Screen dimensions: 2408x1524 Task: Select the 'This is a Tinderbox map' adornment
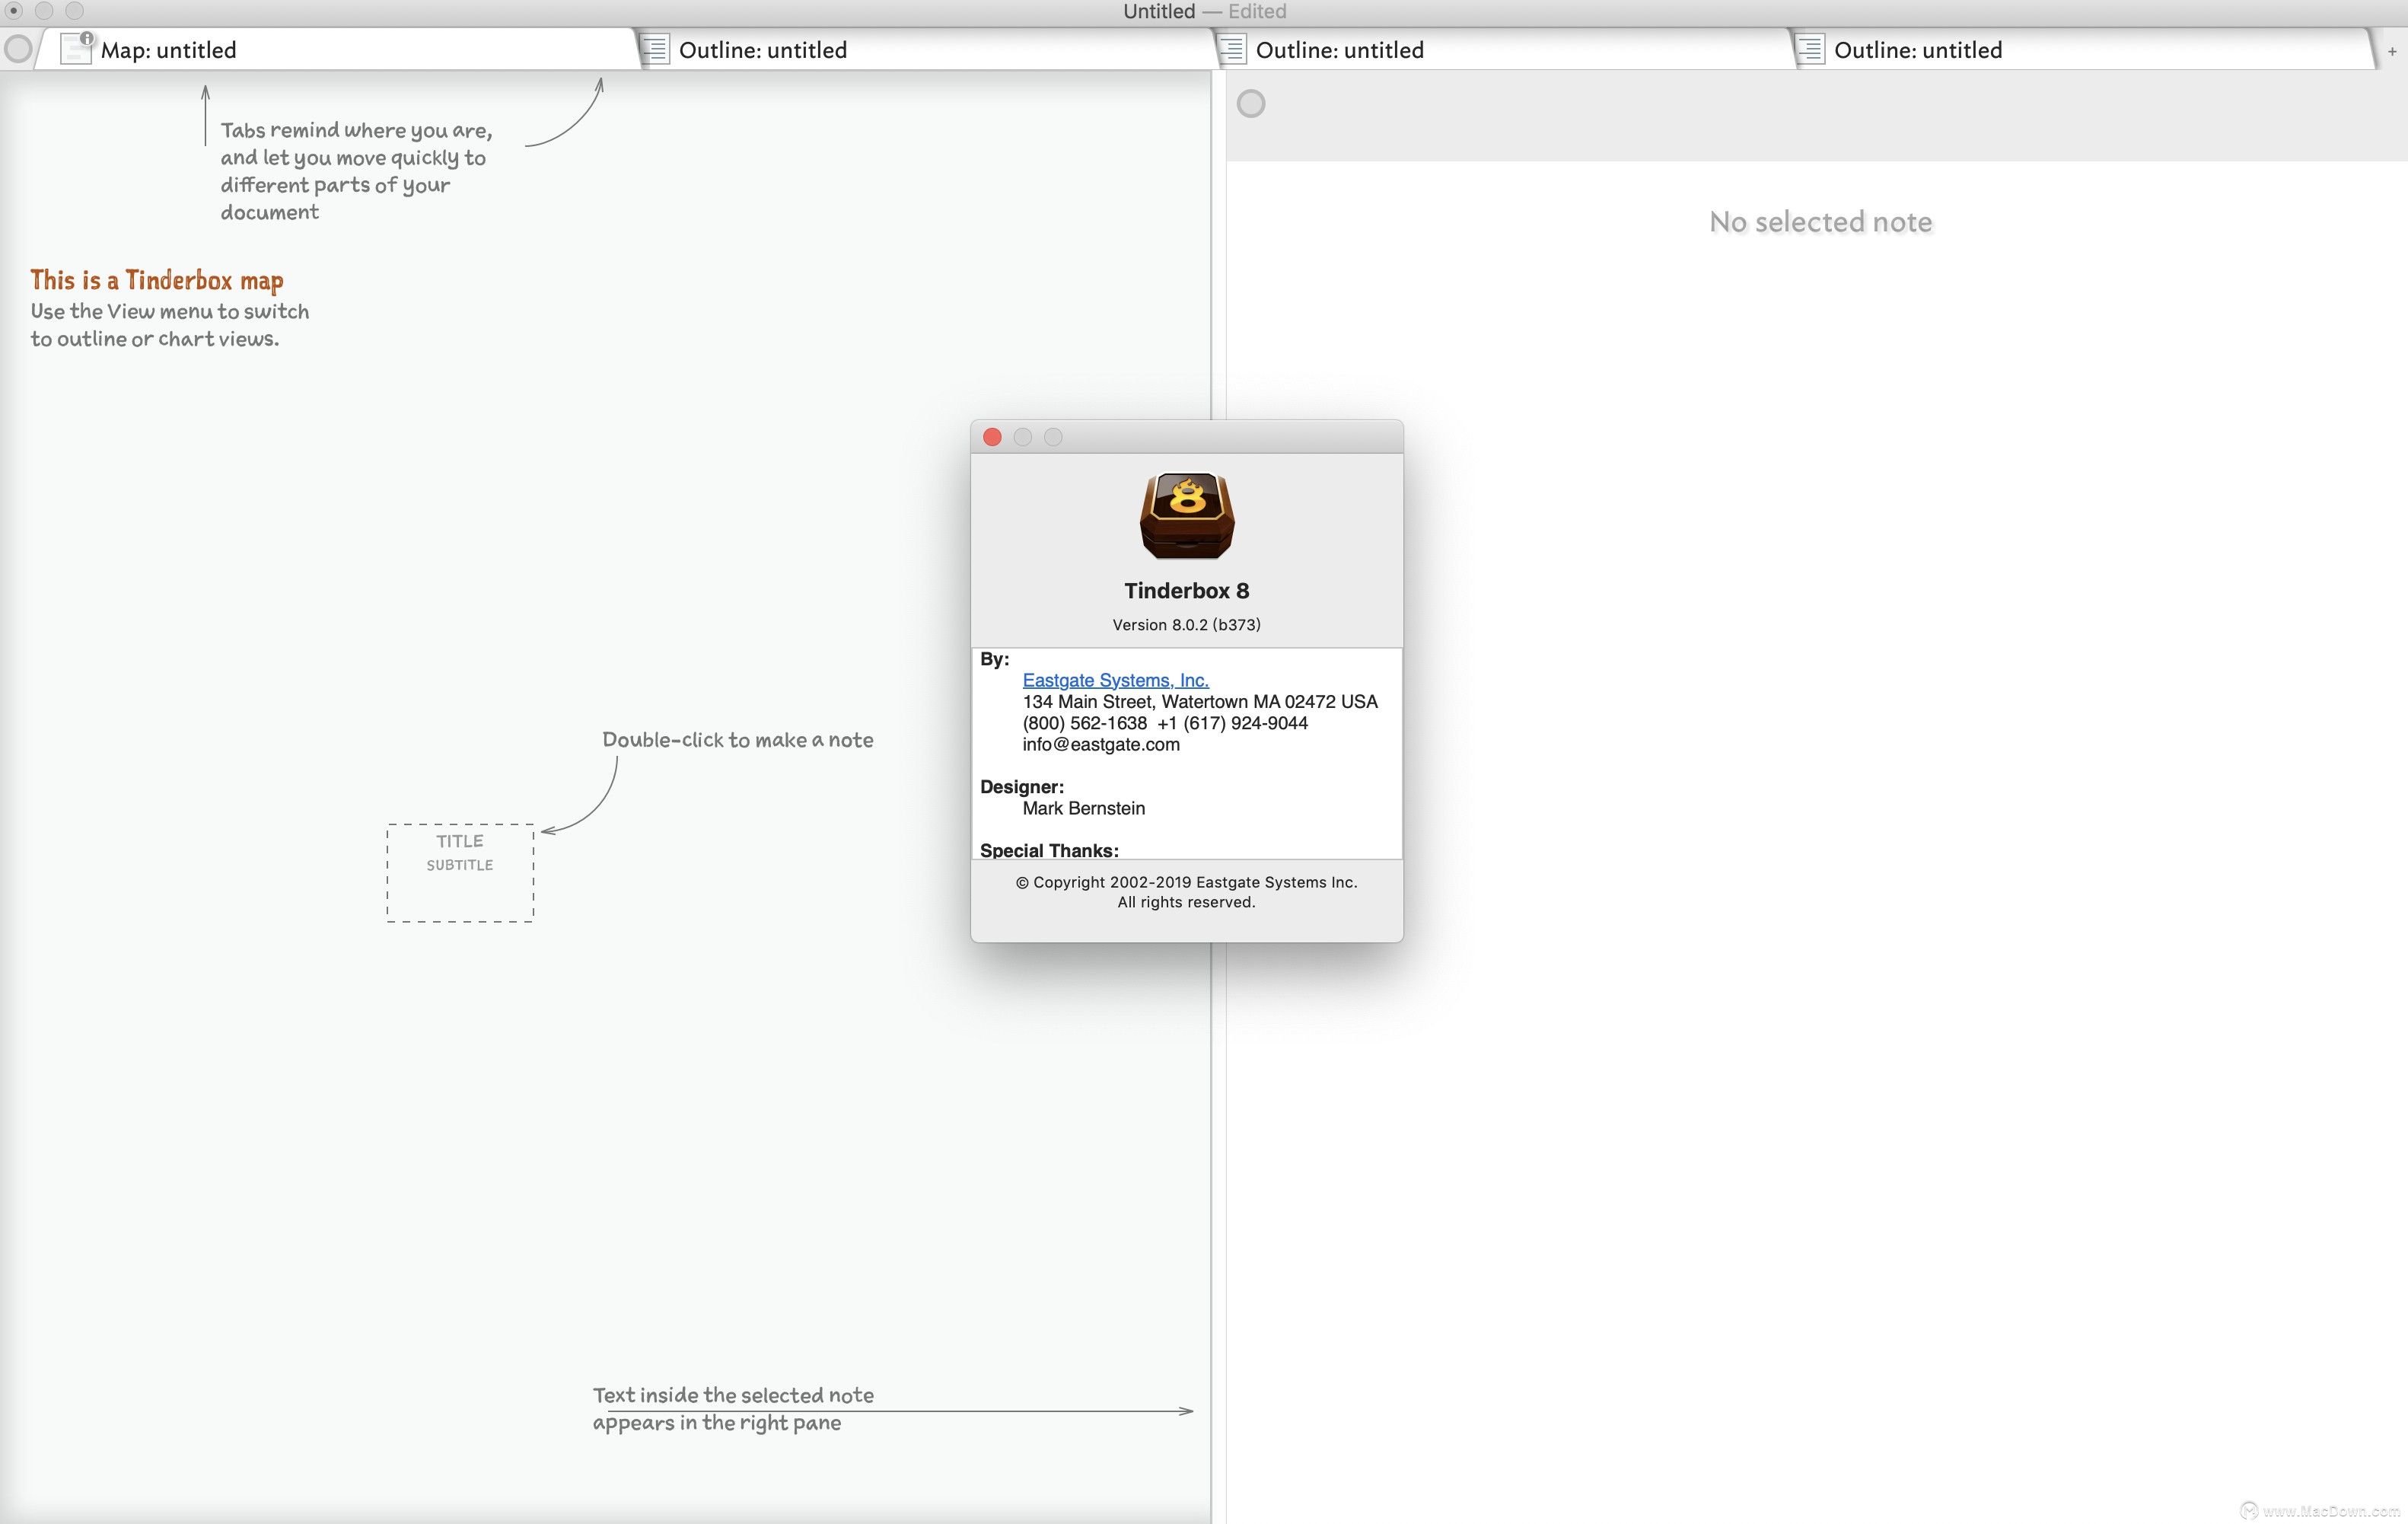coord(157,280)
